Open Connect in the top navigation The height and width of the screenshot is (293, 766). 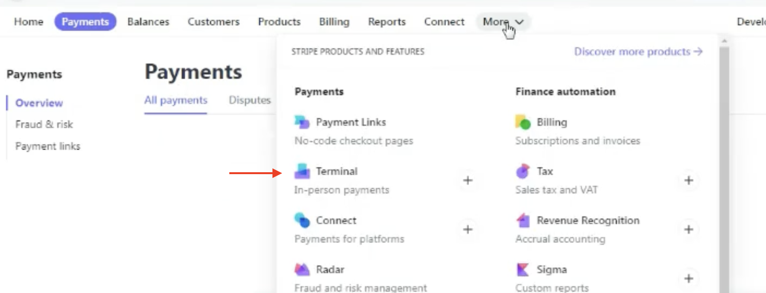444,22
